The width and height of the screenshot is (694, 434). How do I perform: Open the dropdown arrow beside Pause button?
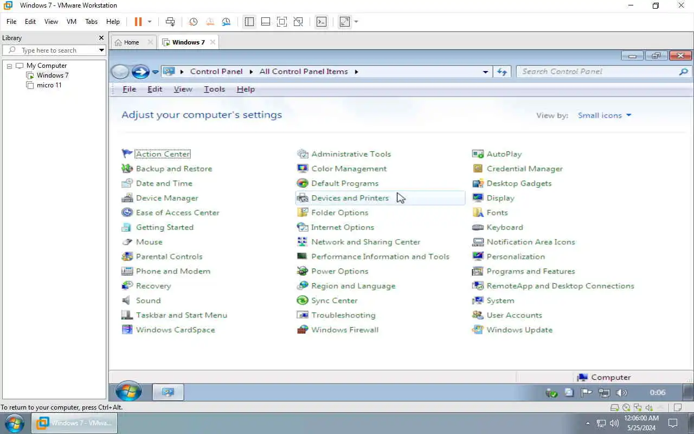(150, 22)
